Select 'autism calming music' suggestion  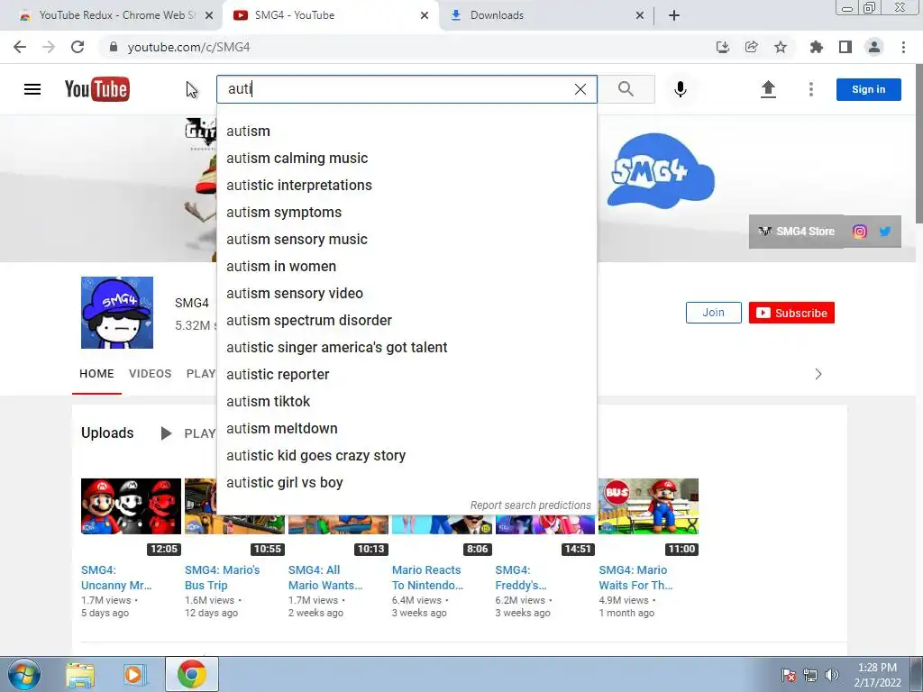pyautogui.click(x=407, y=159)
